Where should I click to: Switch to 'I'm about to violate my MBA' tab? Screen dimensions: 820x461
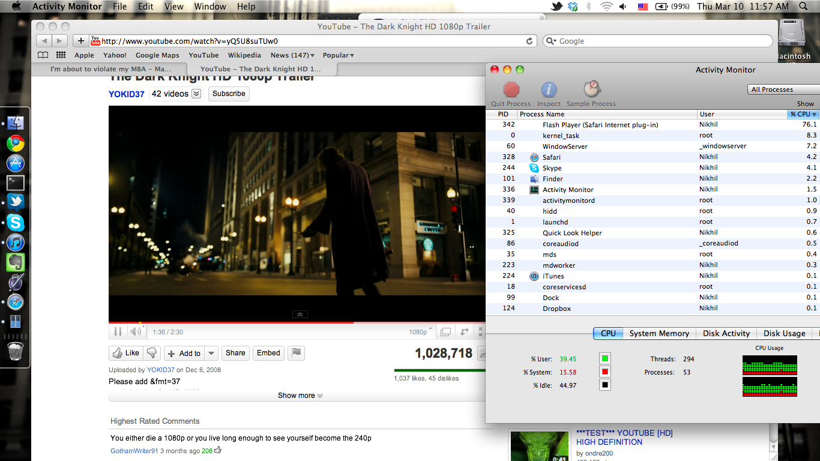(110, 69)
